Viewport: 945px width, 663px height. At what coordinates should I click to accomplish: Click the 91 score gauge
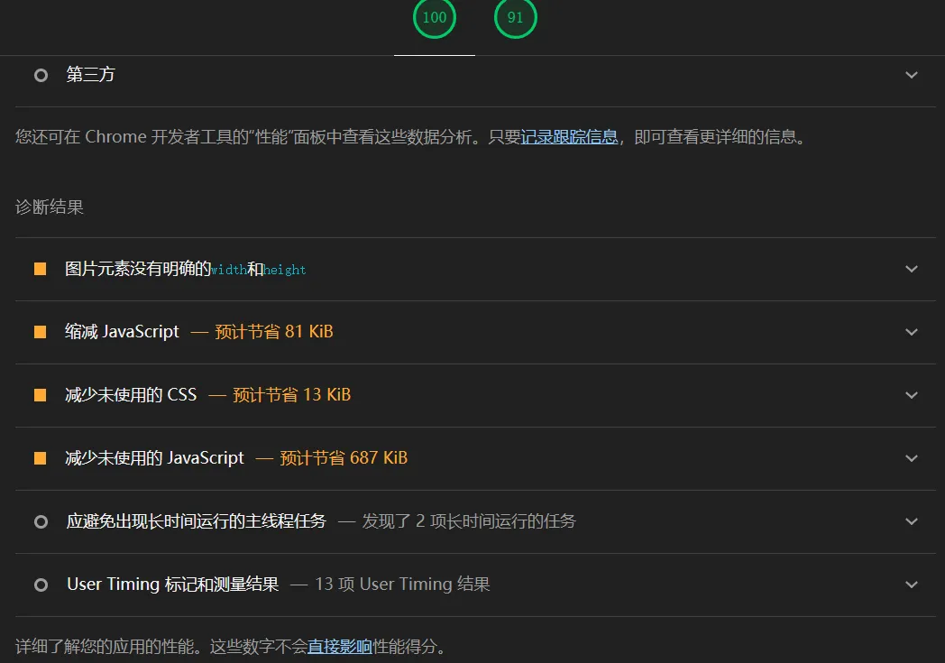click(x=515, y=17)
